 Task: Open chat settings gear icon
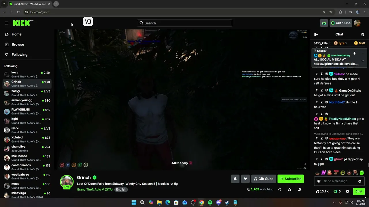point(347,191)
